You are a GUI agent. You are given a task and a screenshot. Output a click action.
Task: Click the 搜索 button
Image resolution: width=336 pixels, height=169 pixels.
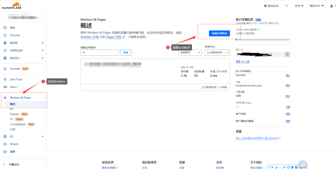126,53
